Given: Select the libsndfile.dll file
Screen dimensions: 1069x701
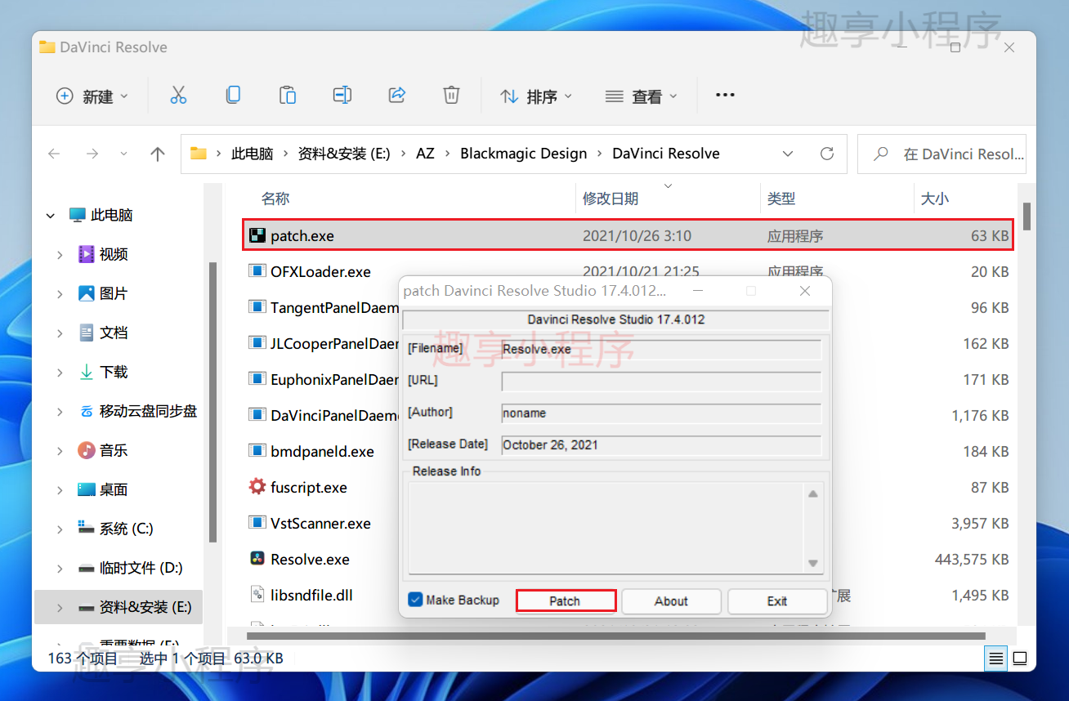Looking at the screenshot, I should (x=311, y=595).
